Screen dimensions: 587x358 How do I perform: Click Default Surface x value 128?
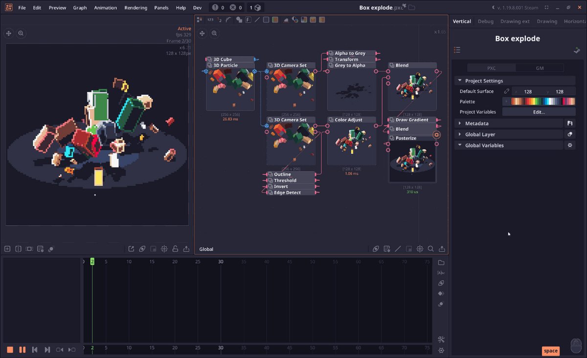pos(527,91)
